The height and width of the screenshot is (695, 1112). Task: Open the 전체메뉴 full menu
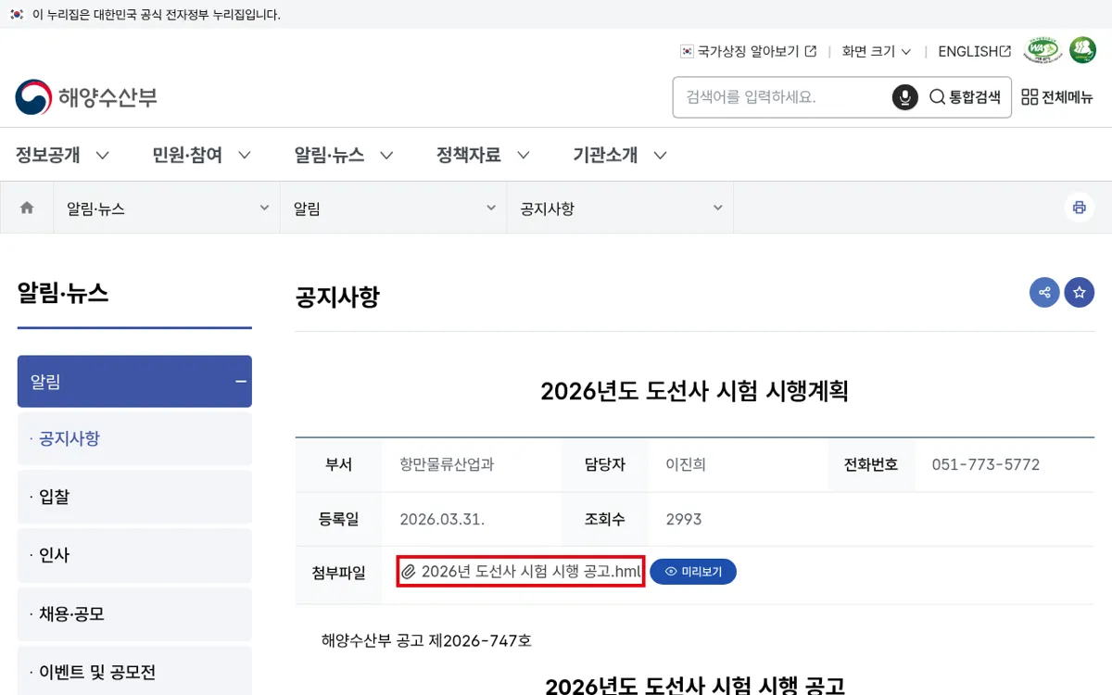coord(1057,97)
